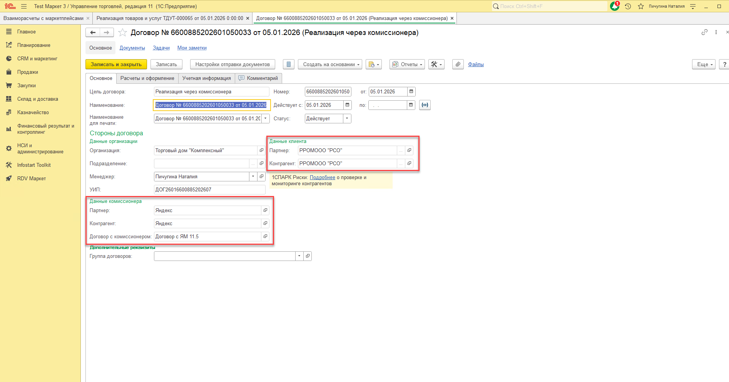Click the period selection button

click(425, 105)
